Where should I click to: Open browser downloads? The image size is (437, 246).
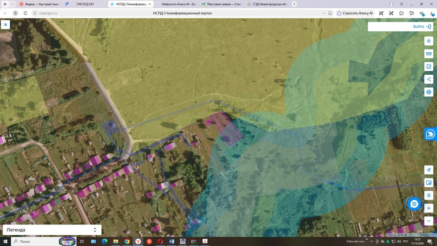coord(432,13)
